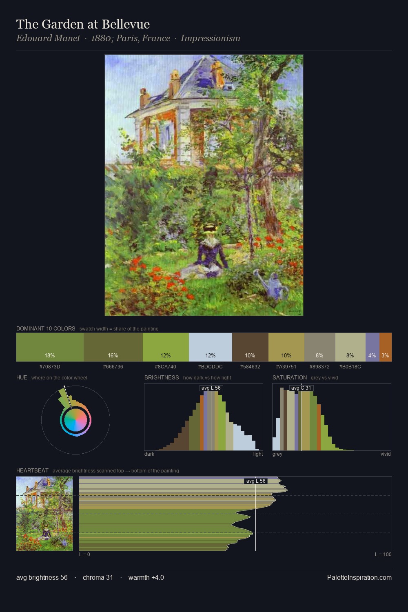
Task: Open the main Garden at Bellevue painting
Action: tap(204, 185)
